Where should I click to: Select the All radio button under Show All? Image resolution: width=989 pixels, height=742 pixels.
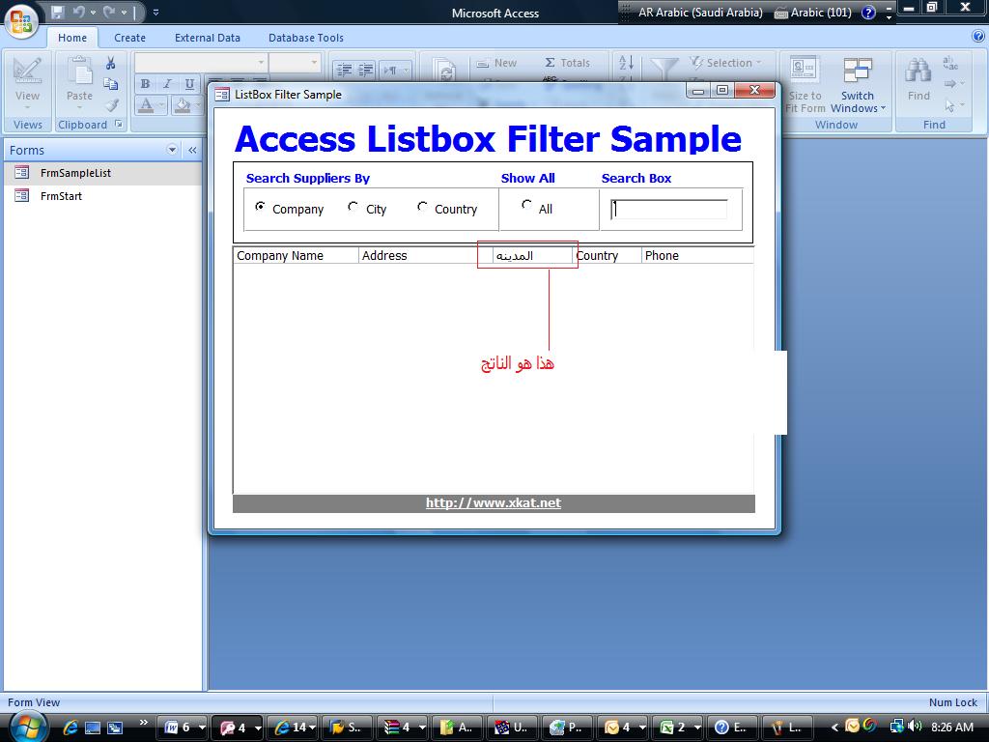(x=526, y=205)
